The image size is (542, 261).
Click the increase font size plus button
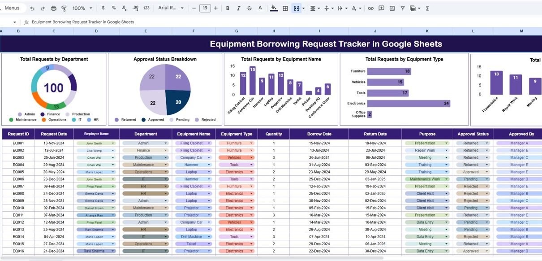(216, 8)
